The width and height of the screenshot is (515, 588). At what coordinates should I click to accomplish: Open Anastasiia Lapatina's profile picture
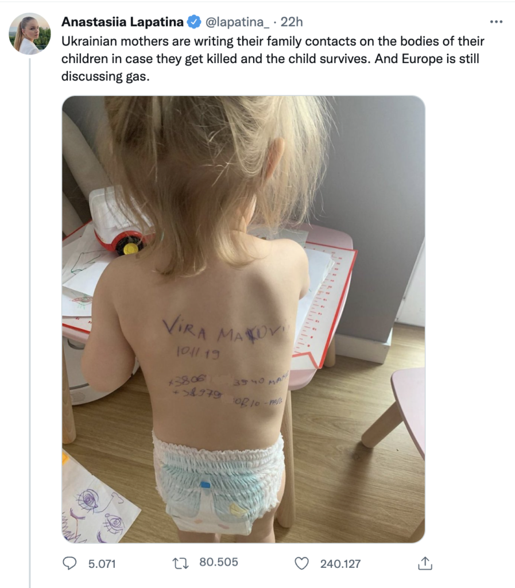pyautogui.click(x=30, y=34)
